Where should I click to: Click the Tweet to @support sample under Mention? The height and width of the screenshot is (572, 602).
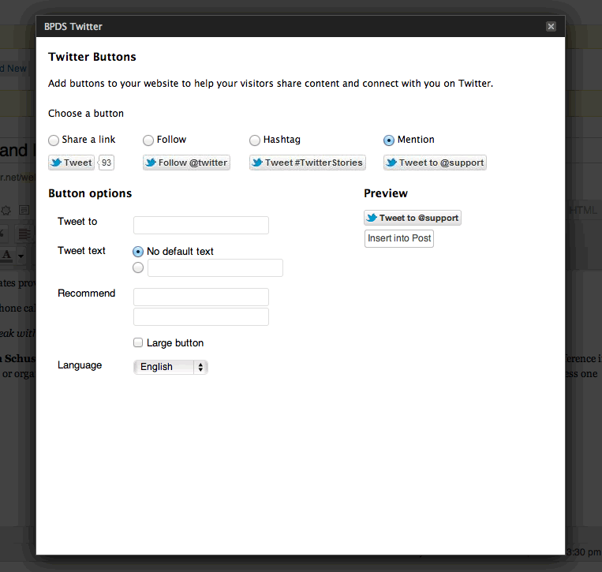[x=435, y=163]
